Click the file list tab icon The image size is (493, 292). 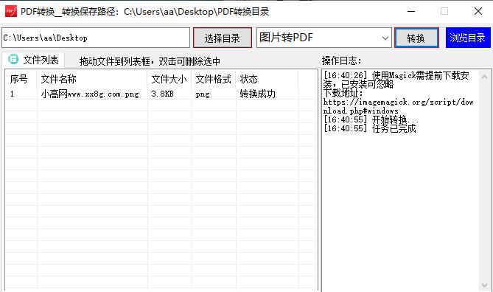coord(13,59)
